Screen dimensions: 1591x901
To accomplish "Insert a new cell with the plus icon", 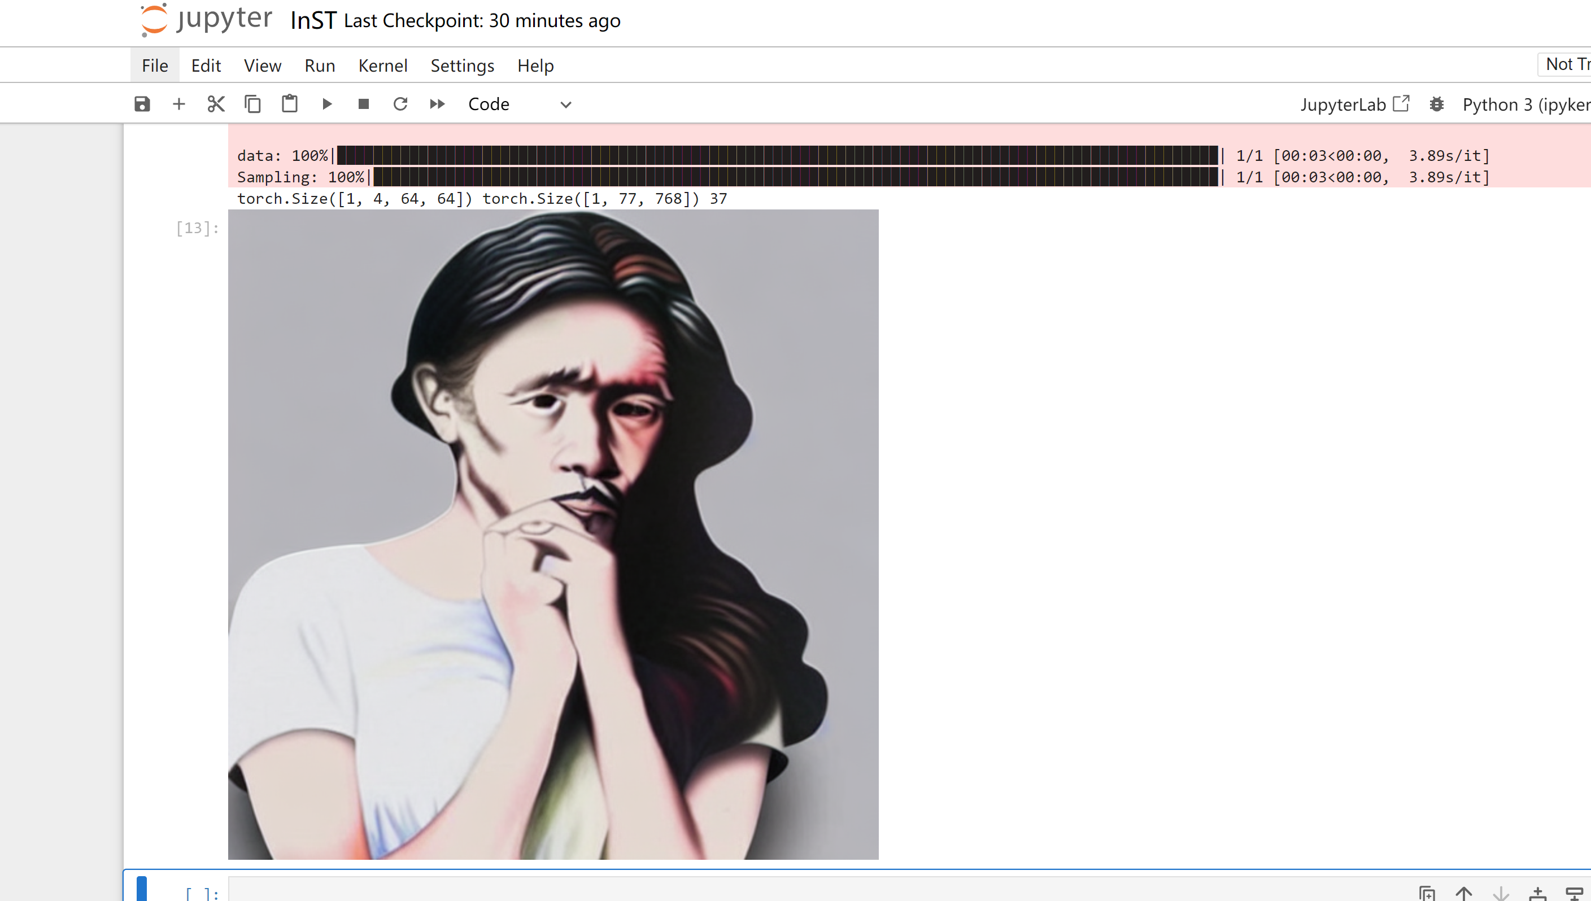I will tap(179, 104).
